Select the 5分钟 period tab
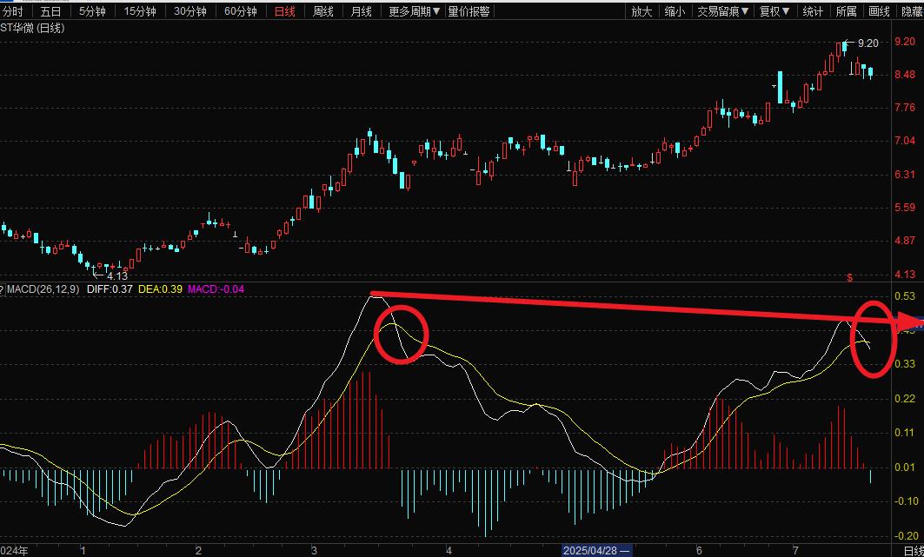This screenshot has width=924, height=557. tap(93, 11)
